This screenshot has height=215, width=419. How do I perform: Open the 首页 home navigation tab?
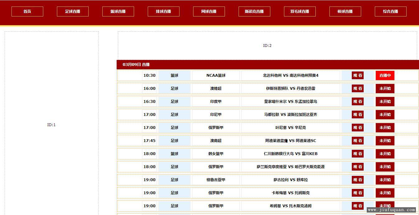[x=27, y=11]
